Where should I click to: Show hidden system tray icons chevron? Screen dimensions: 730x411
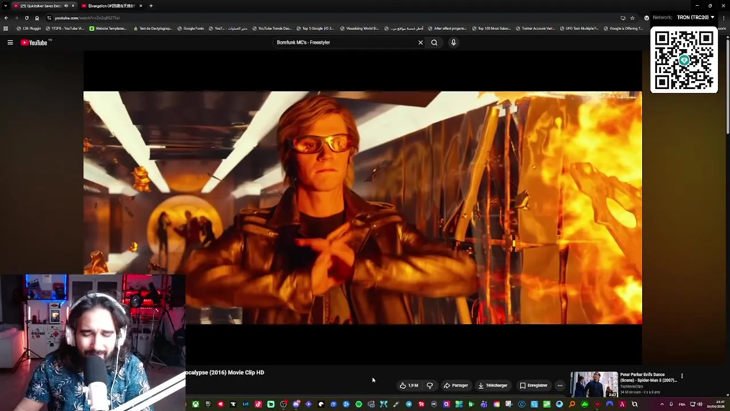pos(662,404)
